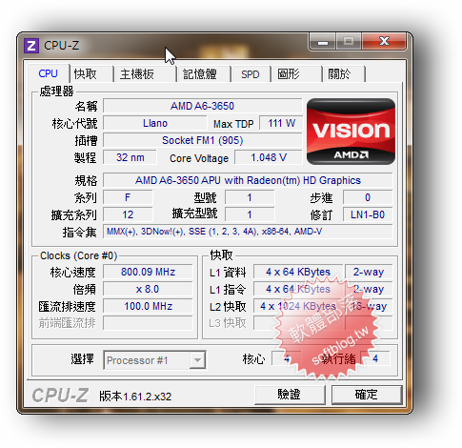This screenshot has height=448, width=462.
Task: Close the CPU-Z window
Action: pyautogui.click(x=384, y=41)
